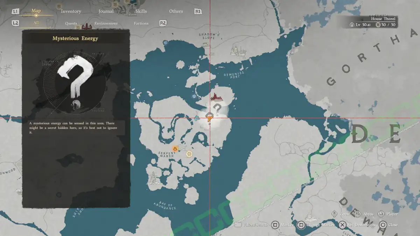Filter map by Factions
This screenshot has width=420, height=236.
click(141, 23)
